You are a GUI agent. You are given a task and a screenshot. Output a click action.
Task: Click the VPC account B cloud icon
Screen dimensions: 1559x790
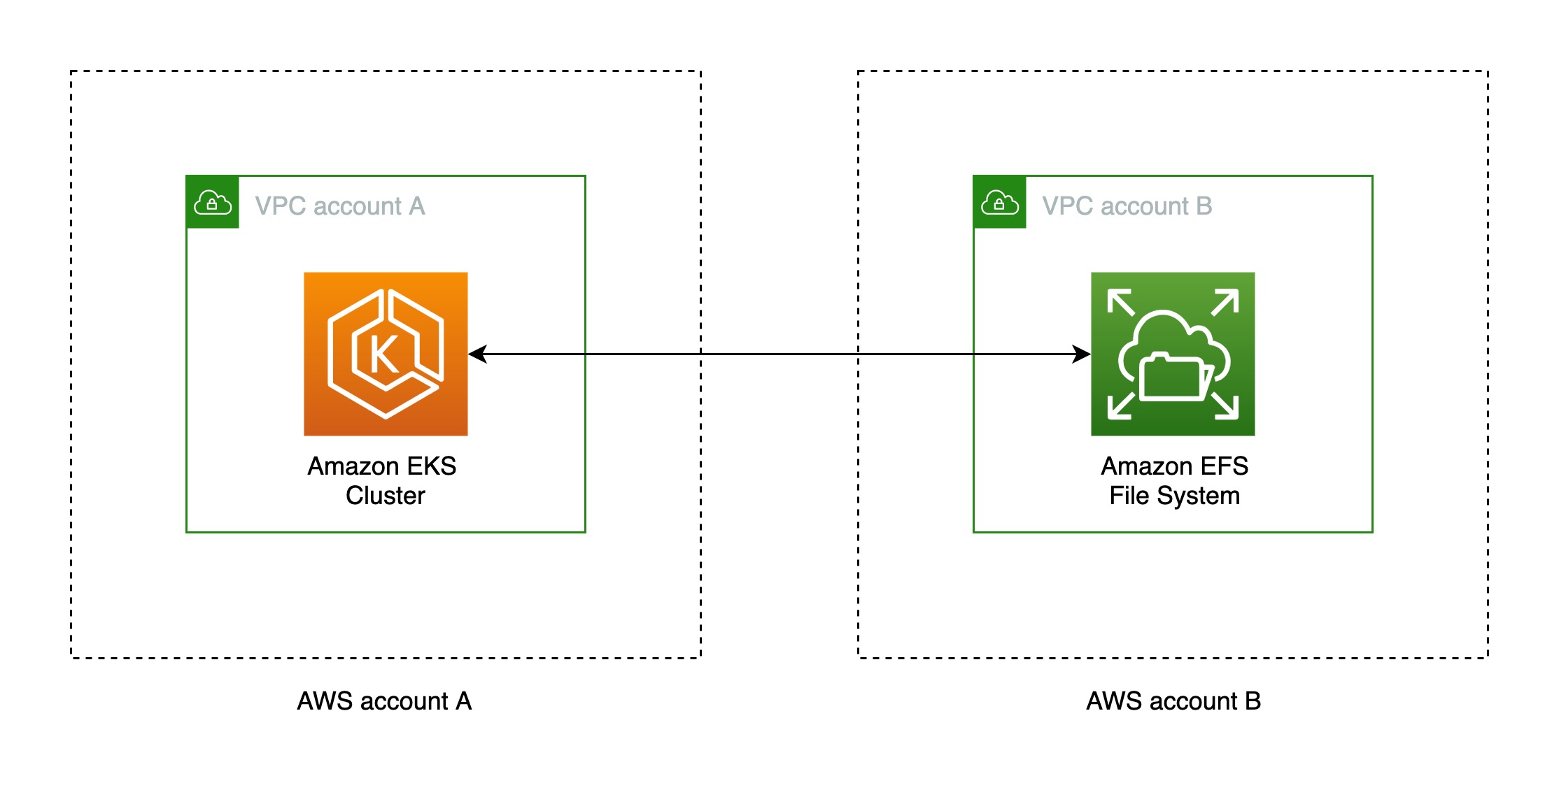[1000, 202]
